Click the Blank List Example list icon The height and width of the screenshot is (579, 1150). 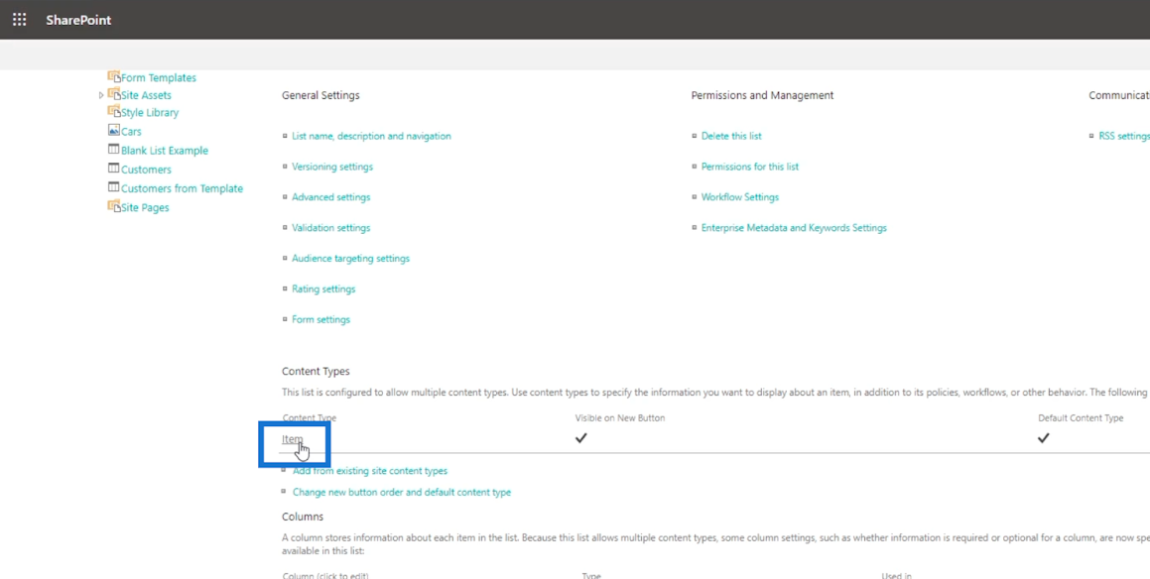(x=114, y=150)
